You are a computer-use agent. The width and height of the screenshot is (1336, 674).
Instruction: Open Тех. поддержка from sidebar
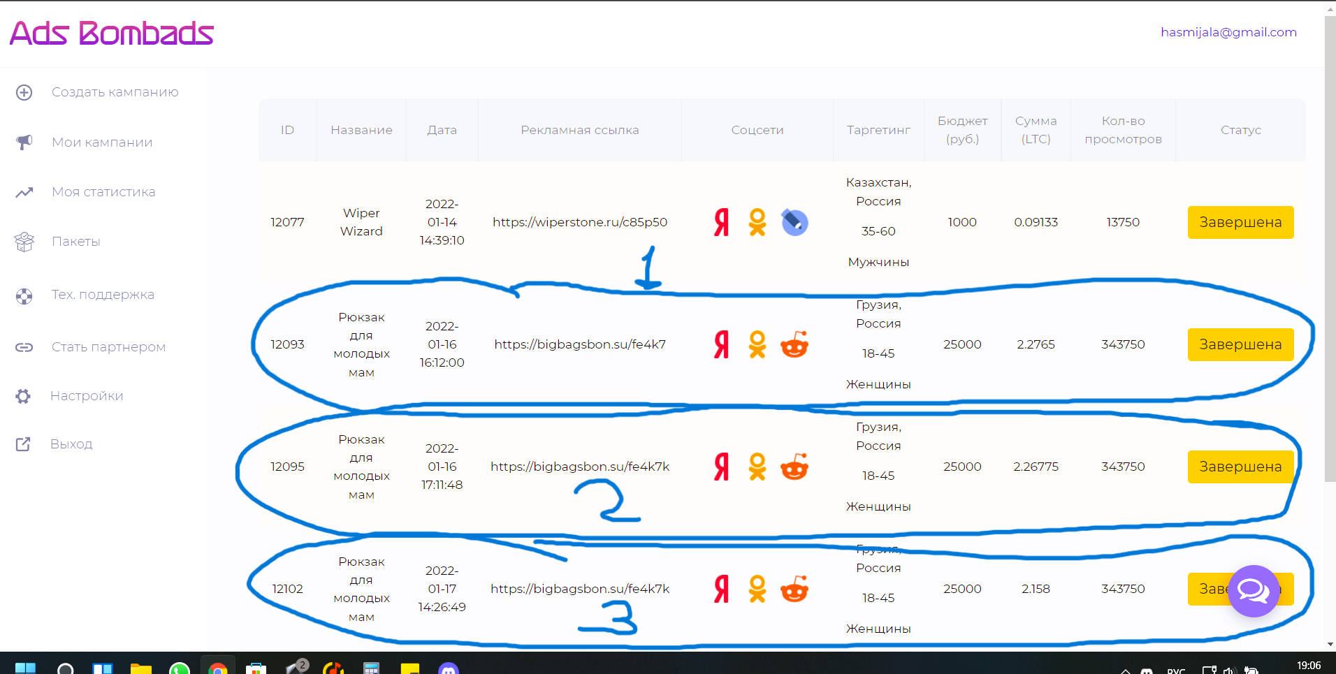pyautogui.click(x=103, y=295)
